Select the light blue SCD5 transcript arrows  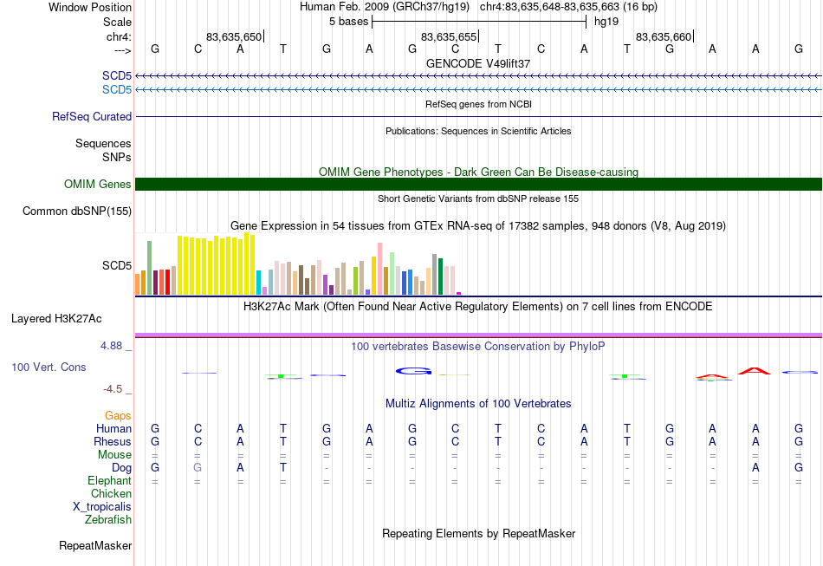[478, 90]
